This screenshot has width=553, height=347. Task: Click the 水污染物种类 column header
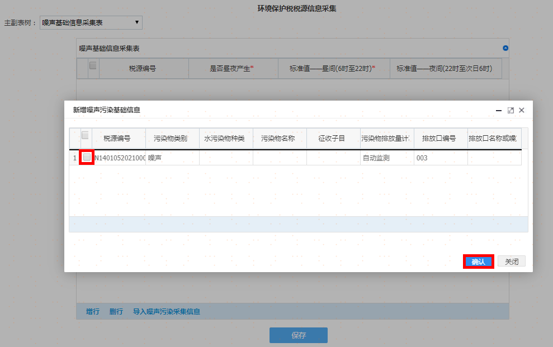click(226, 139)
